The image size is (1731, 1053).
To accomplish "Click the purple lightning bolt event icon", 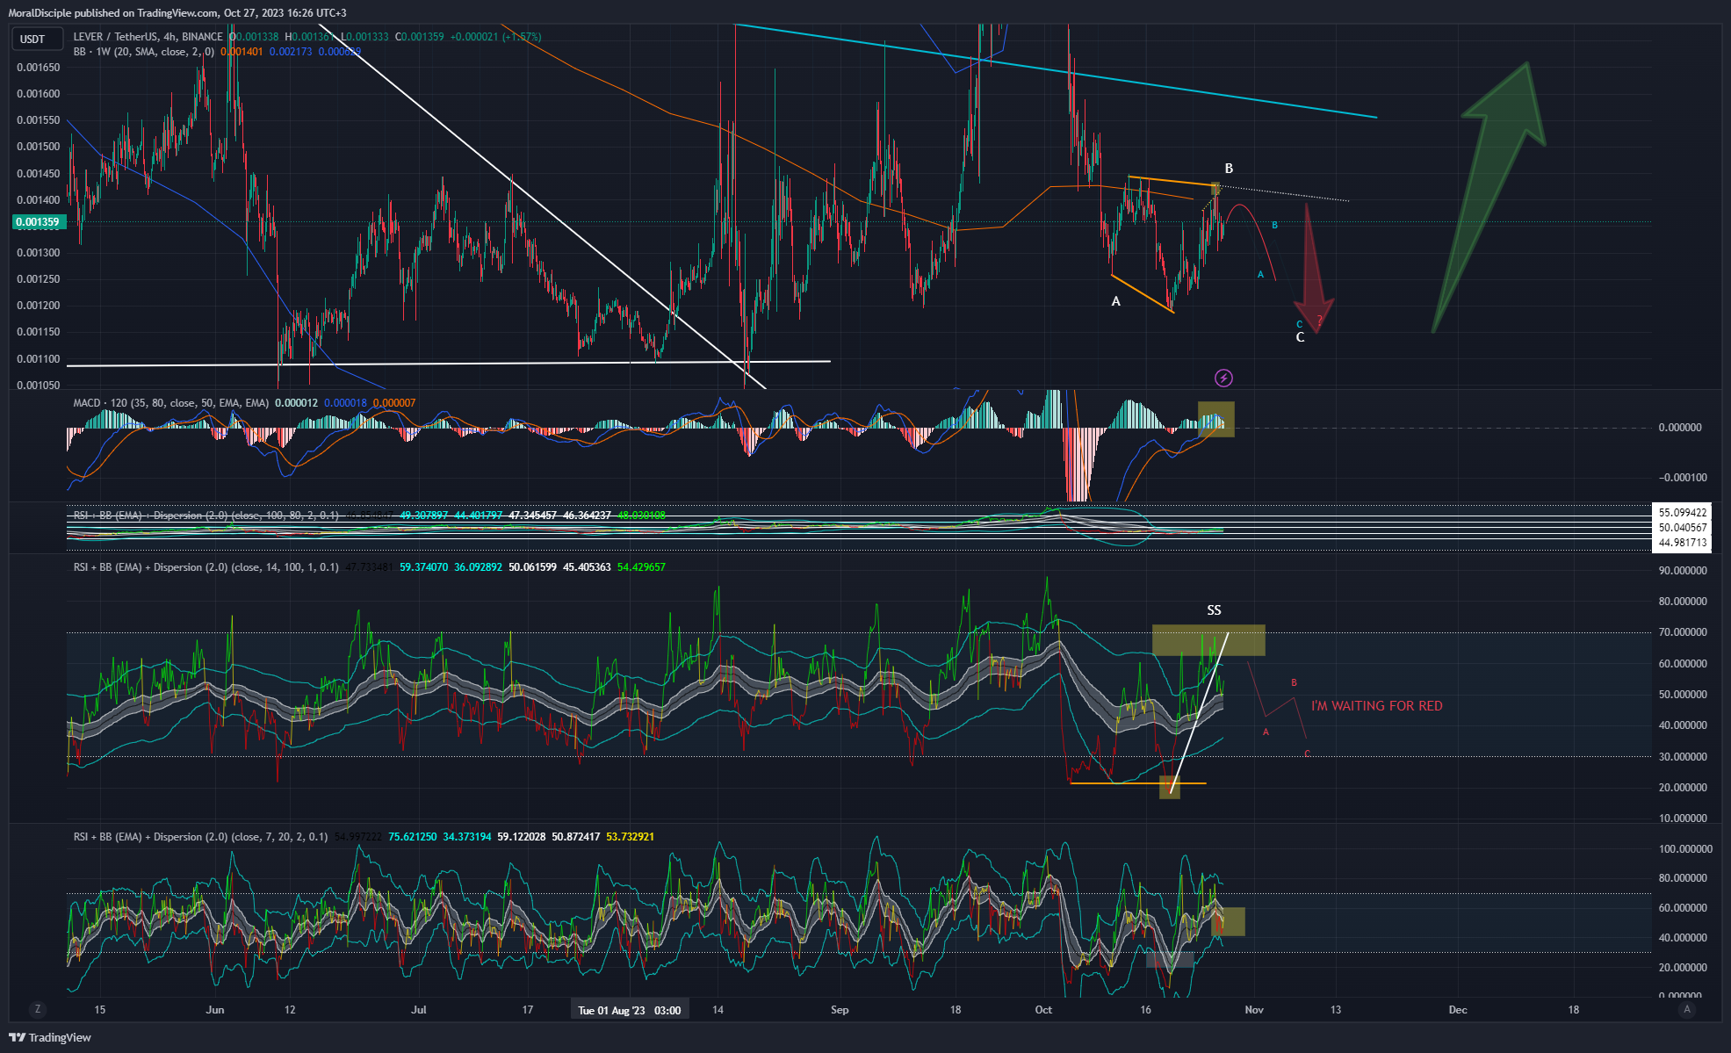I will (1223, 379).
